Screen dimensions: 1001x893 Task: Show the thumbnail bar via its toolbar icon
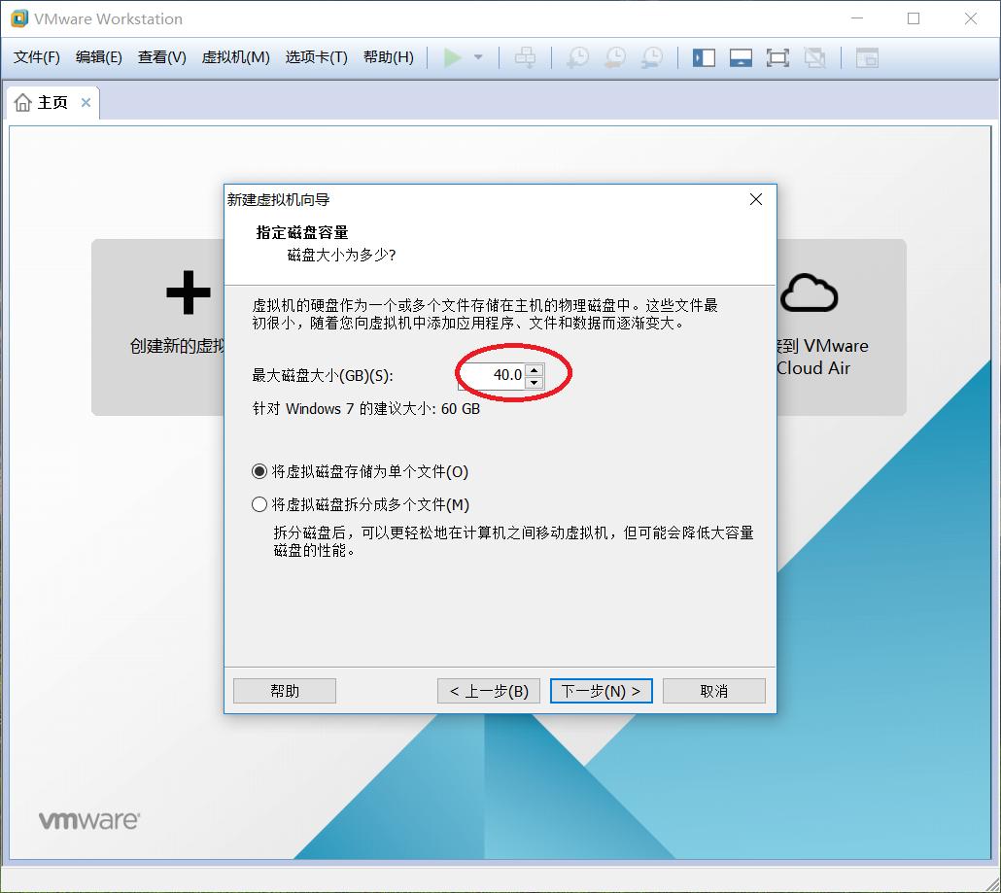pos(741,57)
